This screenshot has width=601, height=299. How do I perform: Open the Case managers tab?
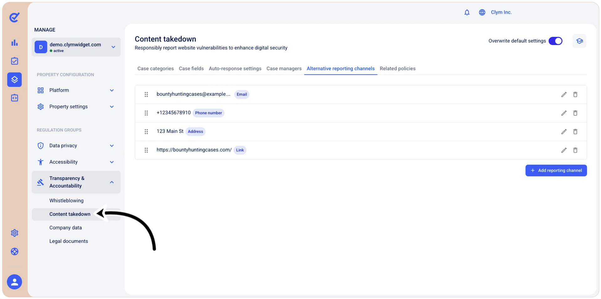[284, 69]
